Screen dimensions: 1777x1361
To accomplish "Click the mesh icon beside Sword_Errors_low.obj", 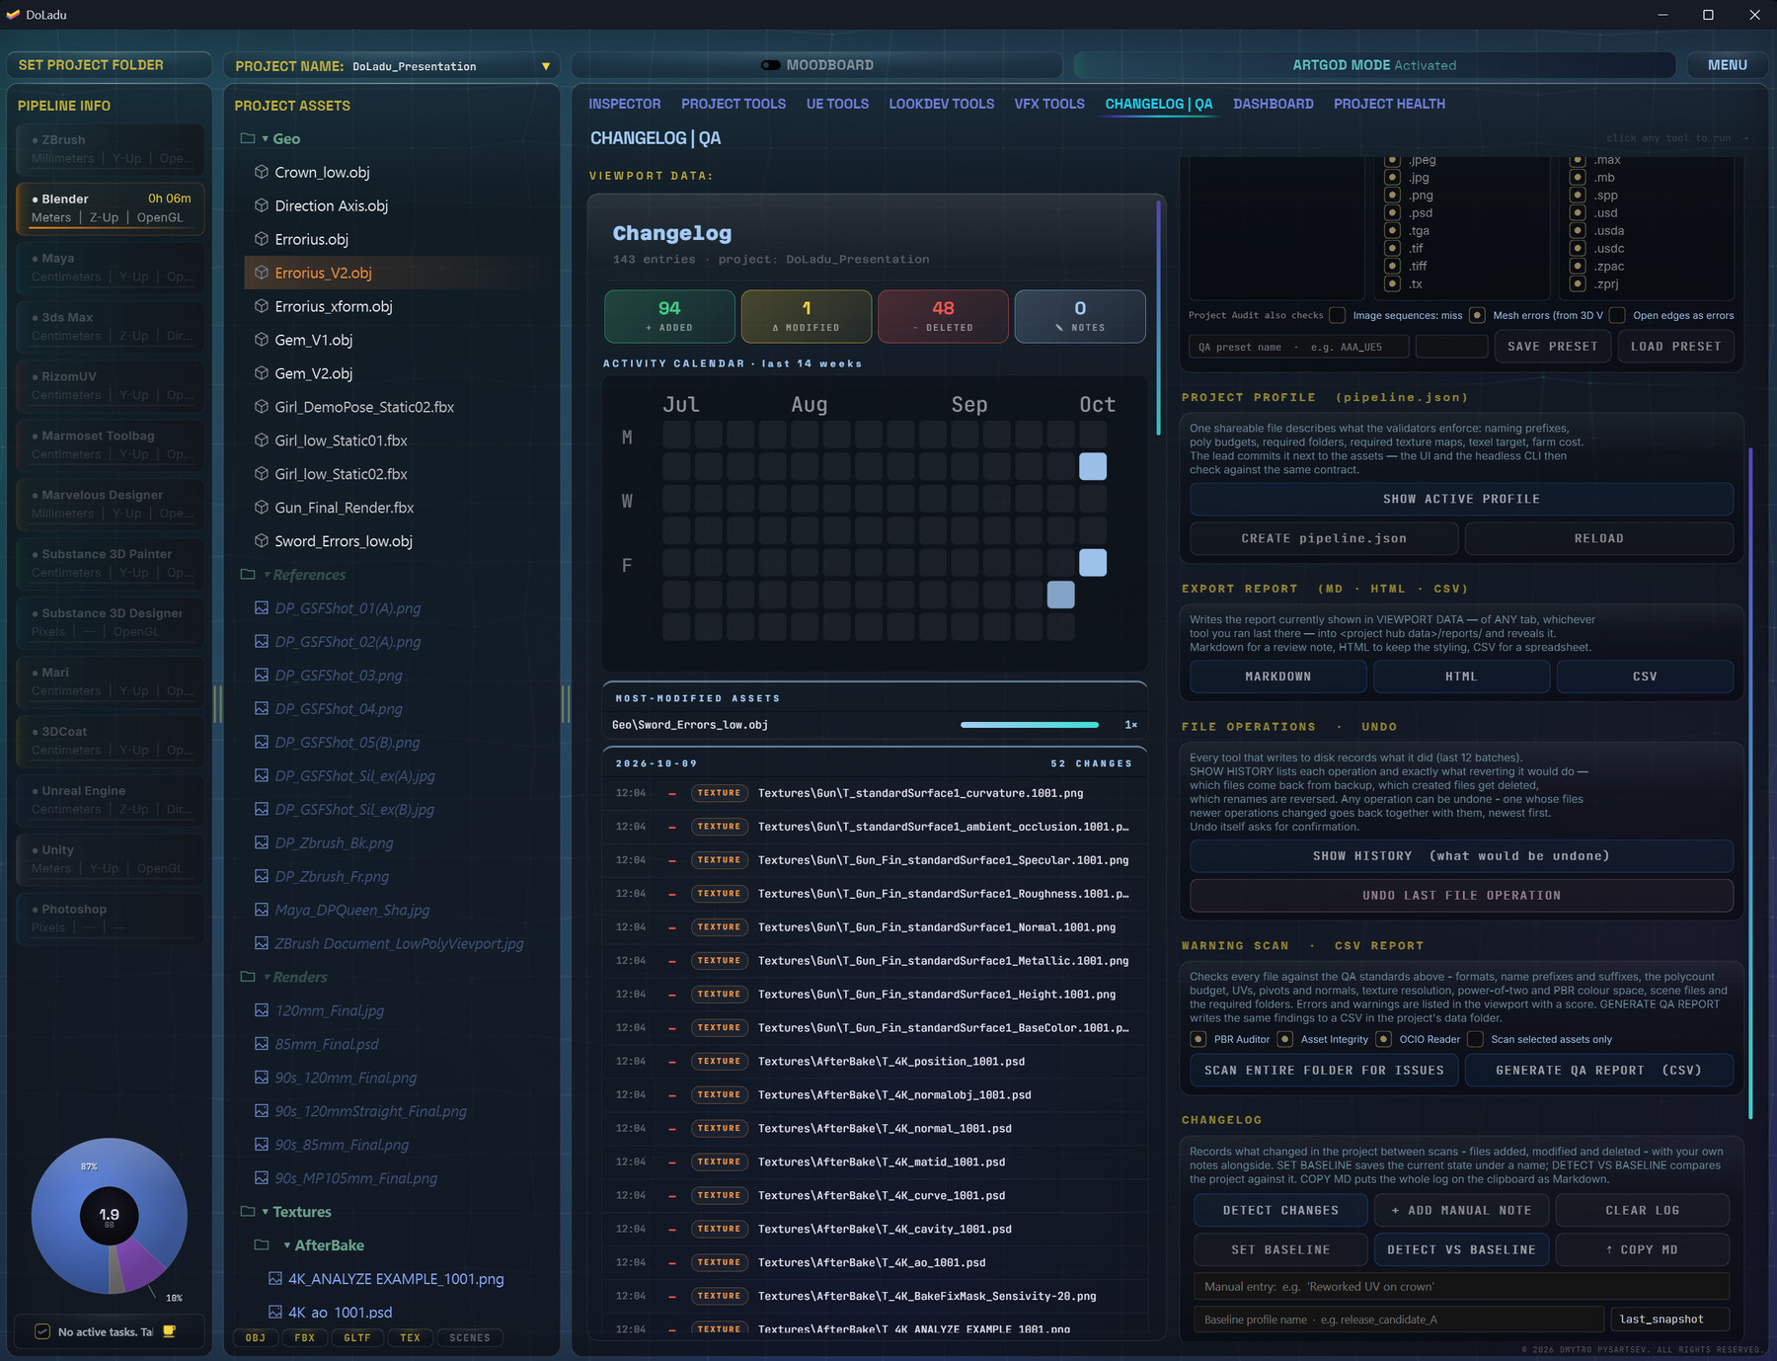I will pyautogui.click(x=262, y=541).
